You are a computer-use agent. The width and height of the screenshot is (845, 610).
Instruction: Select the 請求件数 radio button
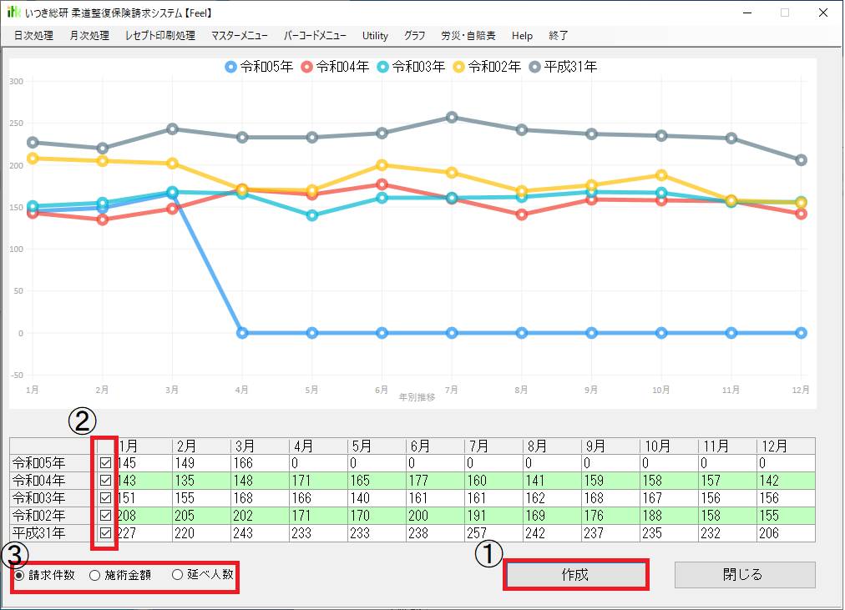pyautogui.click(x=18, y=575)
